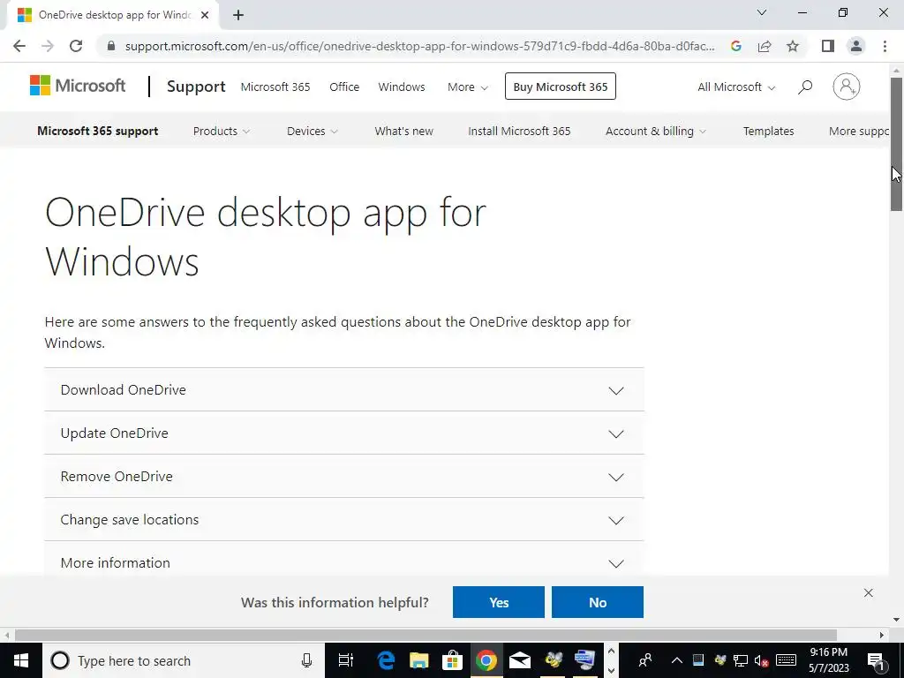Screen dimensions: 904x678
Task: Sign in with the account avatar icon
Action: click(x=847, y=87)
